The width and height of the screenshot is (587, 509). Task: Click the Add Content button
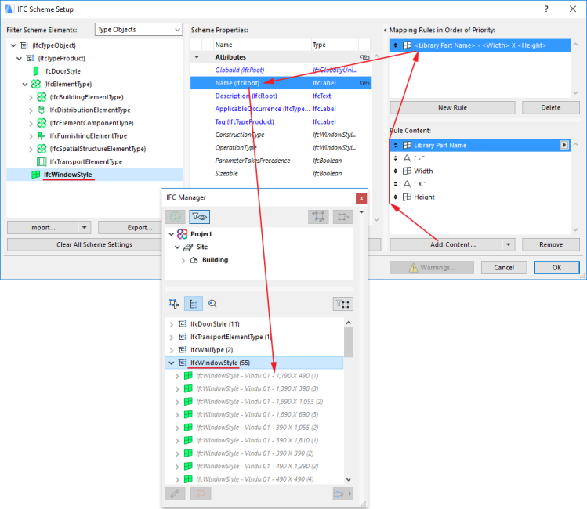[x=446, y=244]
